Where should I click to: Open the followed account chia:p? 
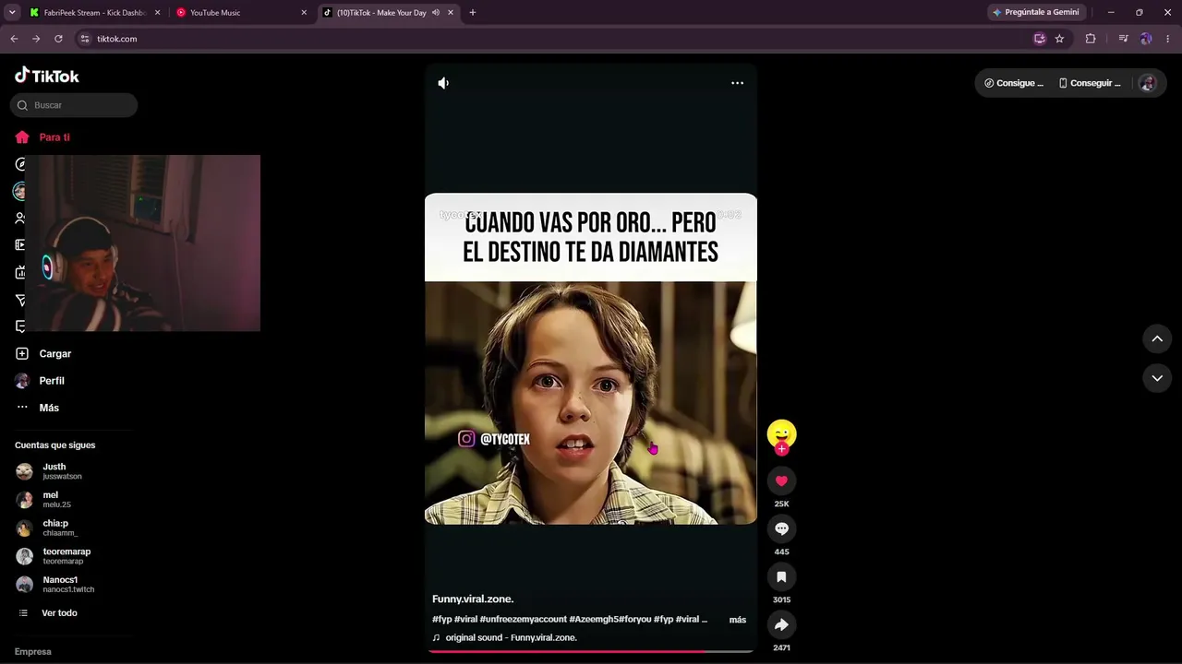pyautogui.click(x=47, y=528)
